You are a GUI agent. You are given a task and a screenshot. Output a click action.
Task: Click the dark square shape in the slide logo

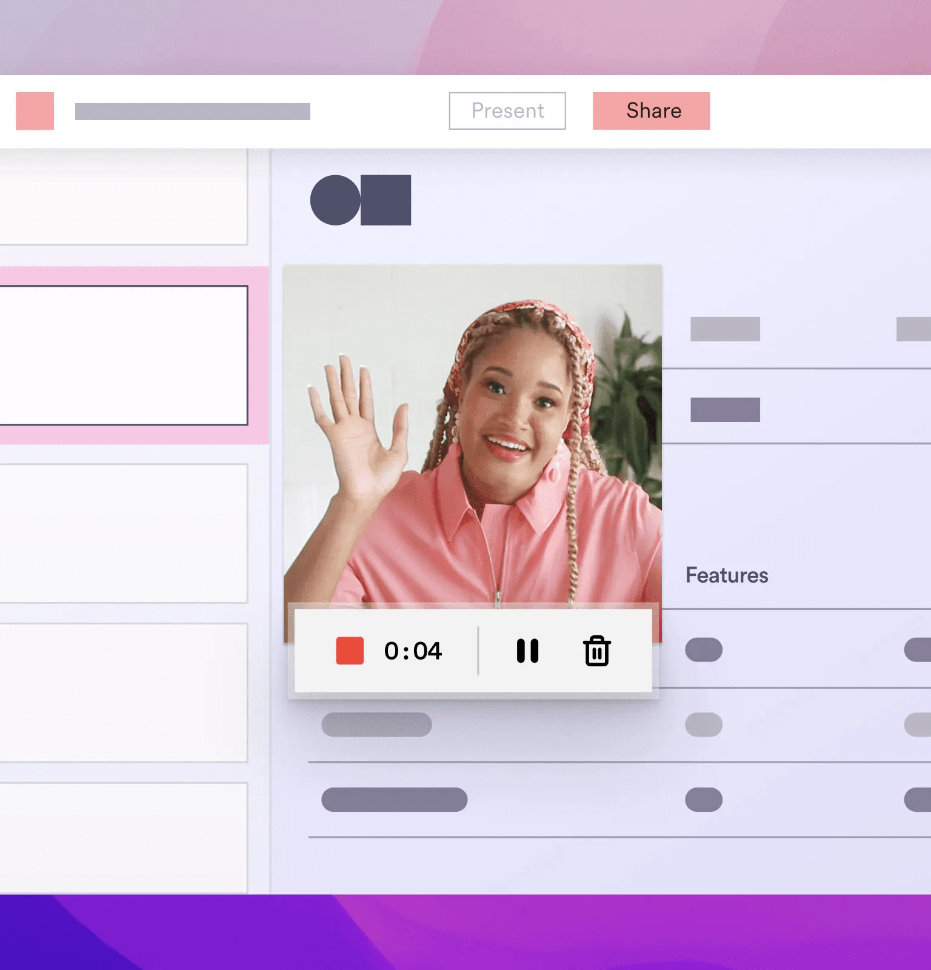click(x=387, y=200)
